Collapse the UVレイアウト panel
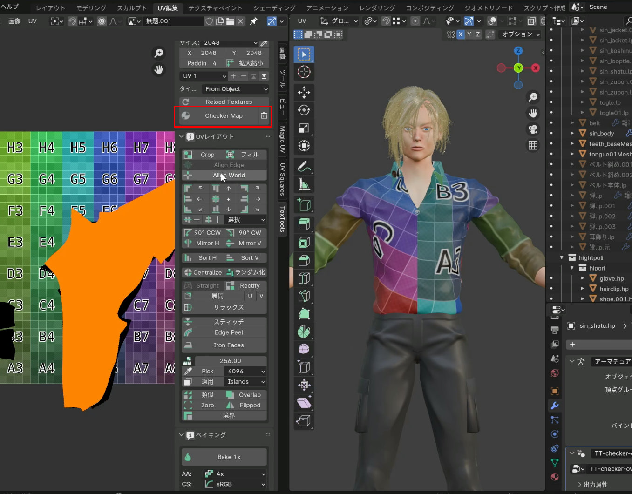 pos(182,136)
